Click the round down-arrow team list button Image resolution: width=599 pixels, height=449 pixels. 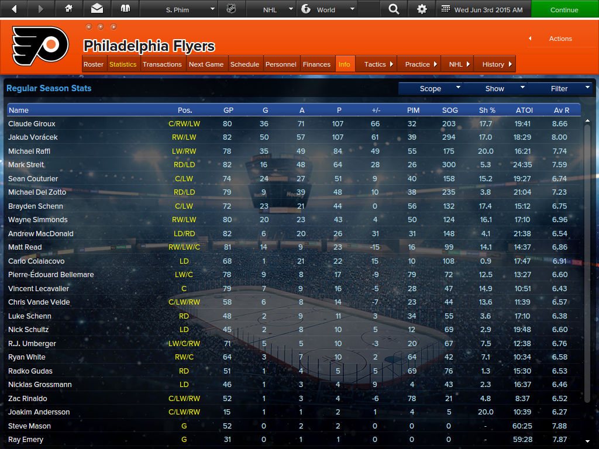[101, 27]
